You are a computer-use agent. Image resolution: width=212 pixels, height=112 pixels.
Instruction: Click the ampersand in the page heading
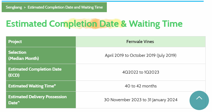123,24
